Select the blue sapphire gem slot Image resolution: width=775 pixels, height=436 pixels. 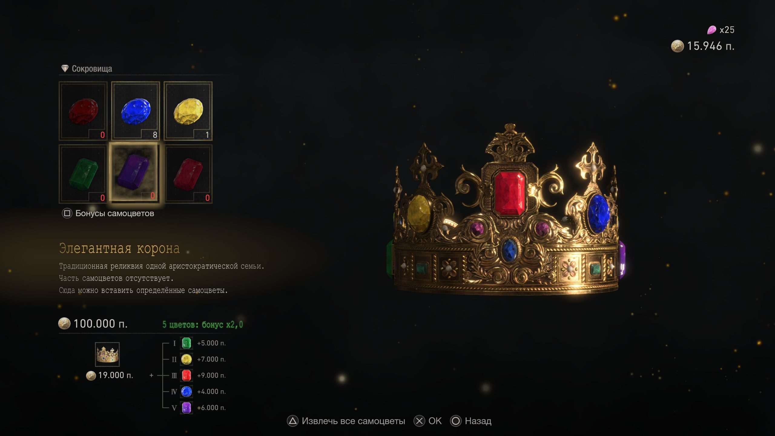[x=136, y=111]
